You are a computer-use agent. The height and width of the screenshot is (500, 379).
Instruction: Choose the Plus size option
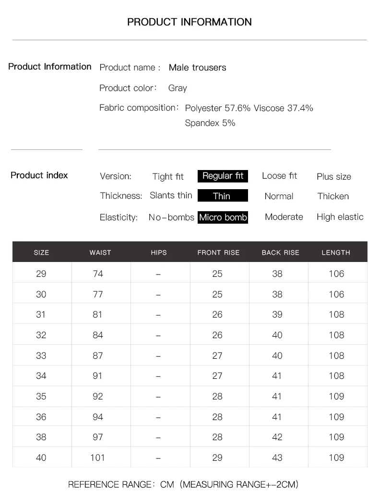333,177
